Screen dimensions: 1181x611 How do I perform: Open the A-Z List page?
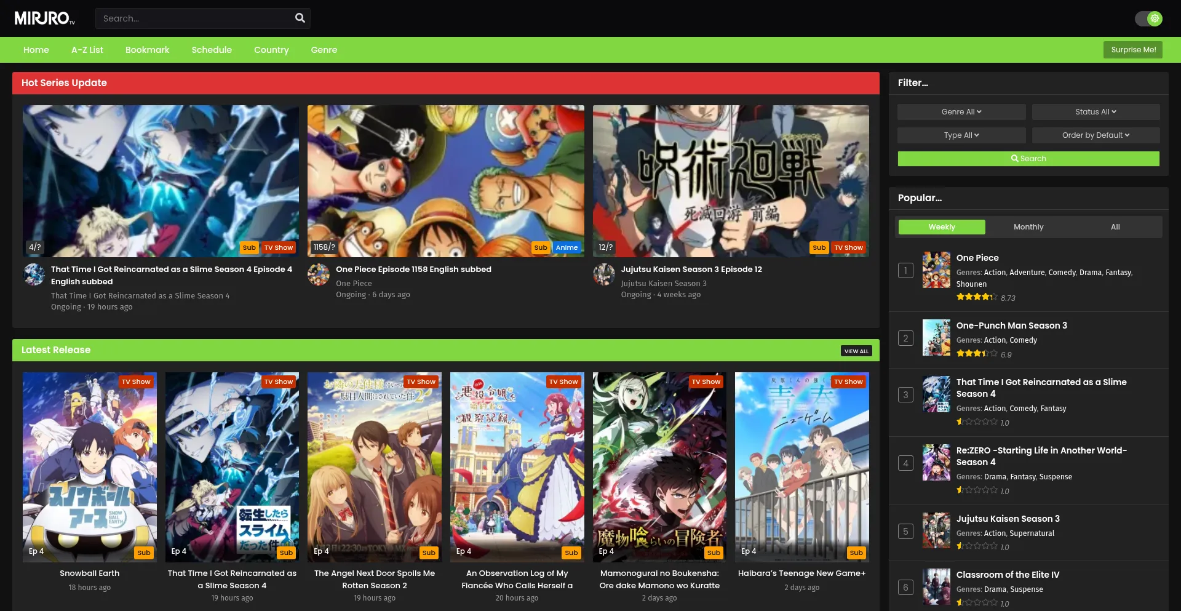[x=87, y=50]
